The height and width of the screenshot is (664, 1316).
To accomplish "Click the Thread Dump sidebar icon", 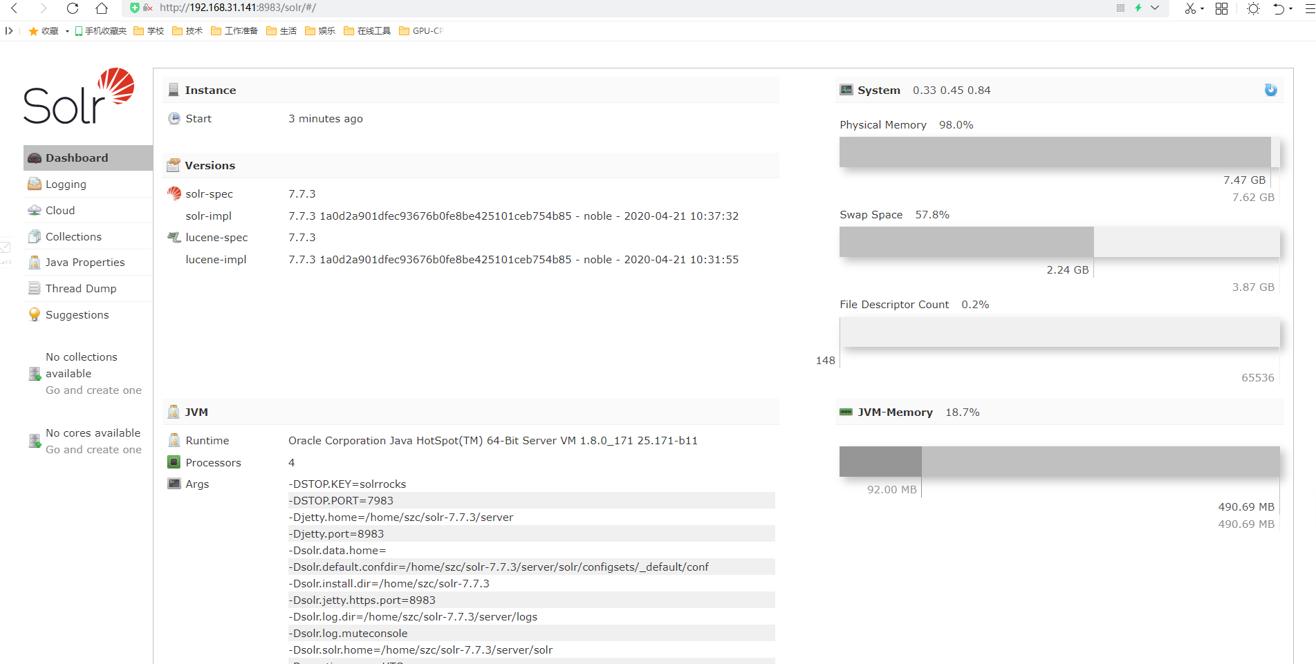I will 35,288.
